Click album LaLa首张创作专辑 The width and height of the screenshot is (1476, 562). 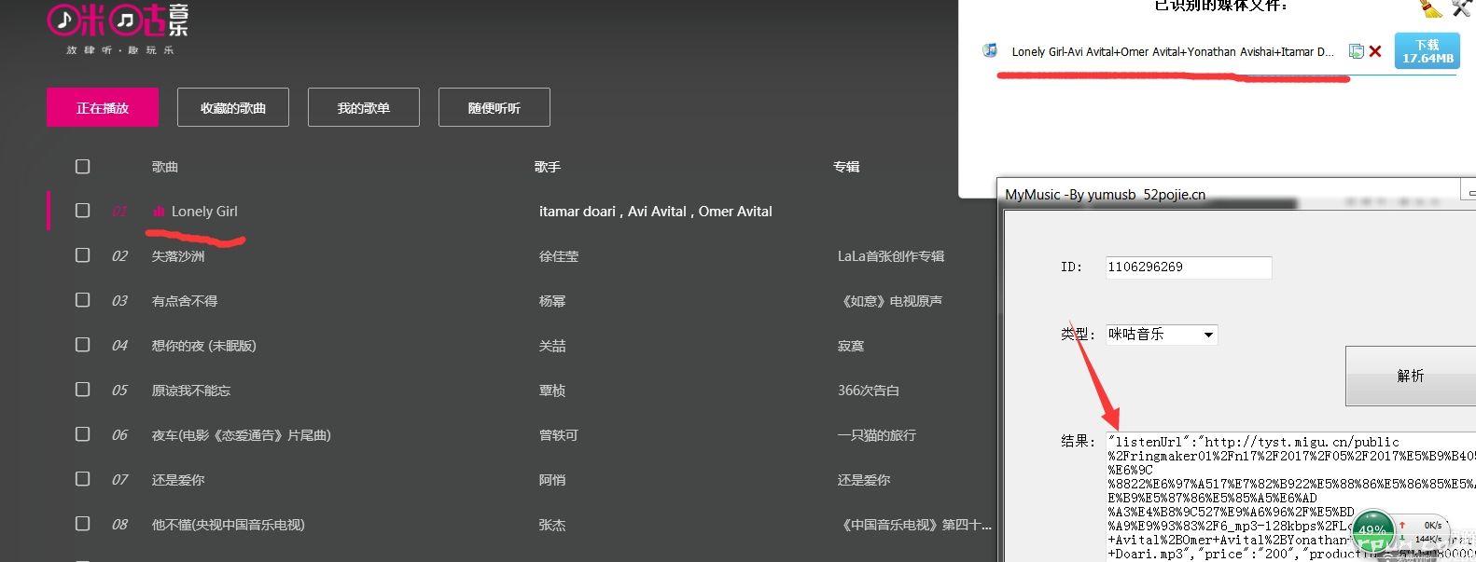pos(891,256)
